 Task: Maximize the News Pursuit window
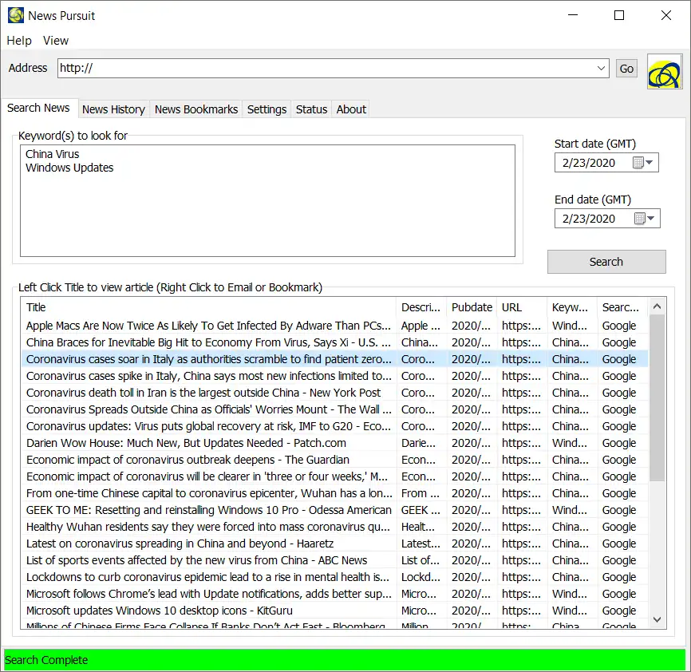[x=619, y=15]
